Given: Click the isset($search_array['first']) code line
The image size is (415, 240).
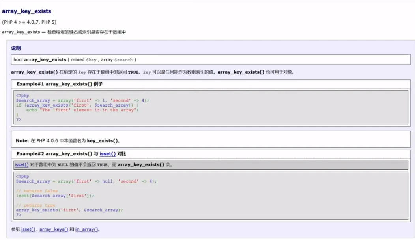Looking at the screenshot, I should [55, 196].
